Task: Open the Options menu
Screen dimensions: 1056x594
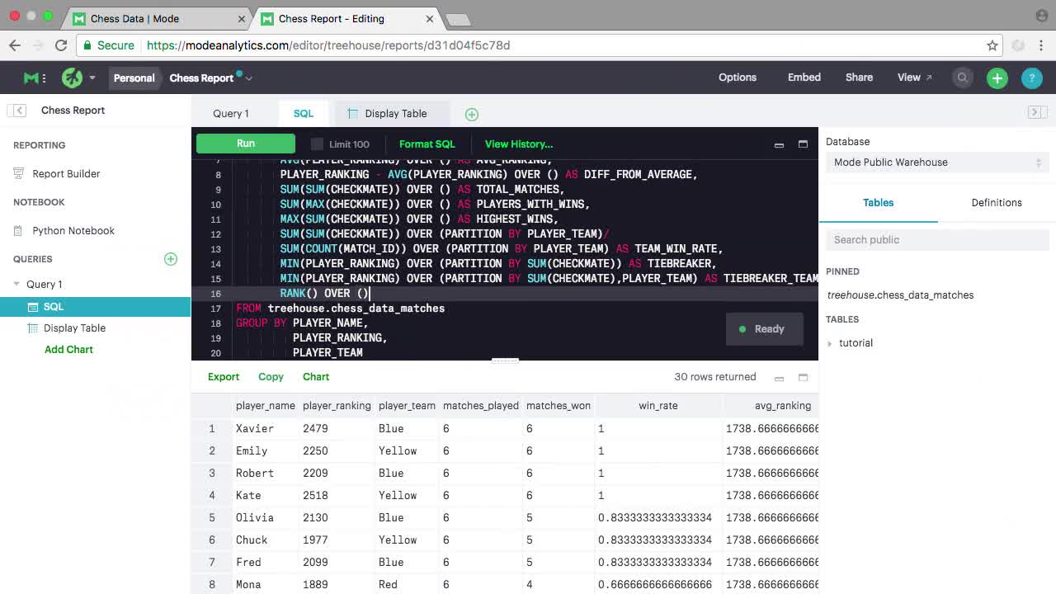Action: tap(738, 78)
